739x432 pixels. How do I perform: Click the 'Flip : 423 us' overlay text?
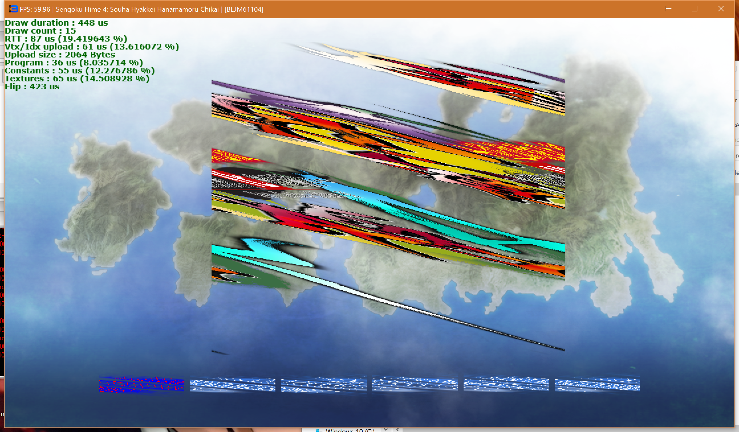pos(32,87)
